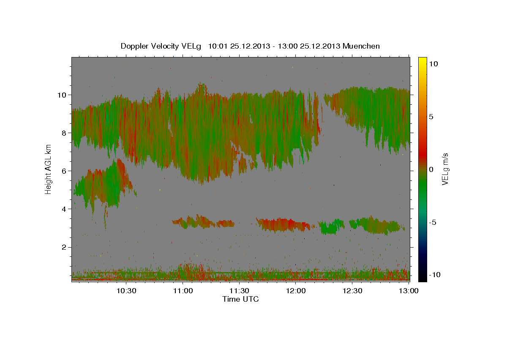Click the 13:00 time tick label
This screenshot has width=507, height=338.
[x=409, y=291]
